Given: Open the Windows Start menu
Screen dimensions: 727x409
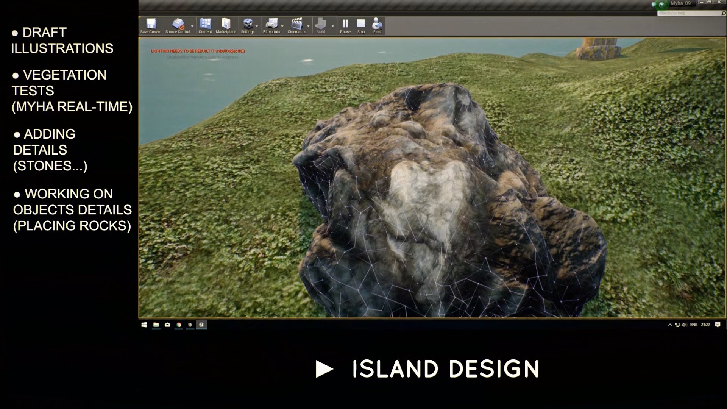Looking at the screenshot, I should [x=144, y=325].
